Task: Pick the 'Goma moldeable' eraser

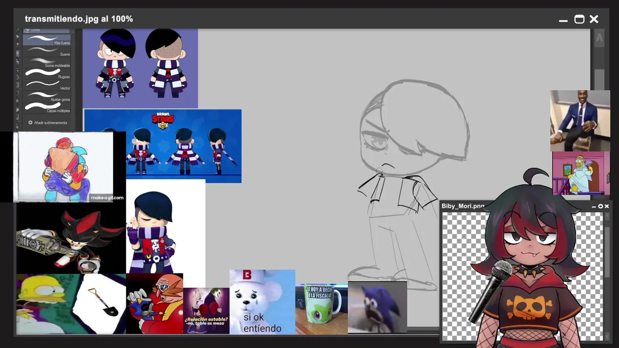Action: coord(47,62)
